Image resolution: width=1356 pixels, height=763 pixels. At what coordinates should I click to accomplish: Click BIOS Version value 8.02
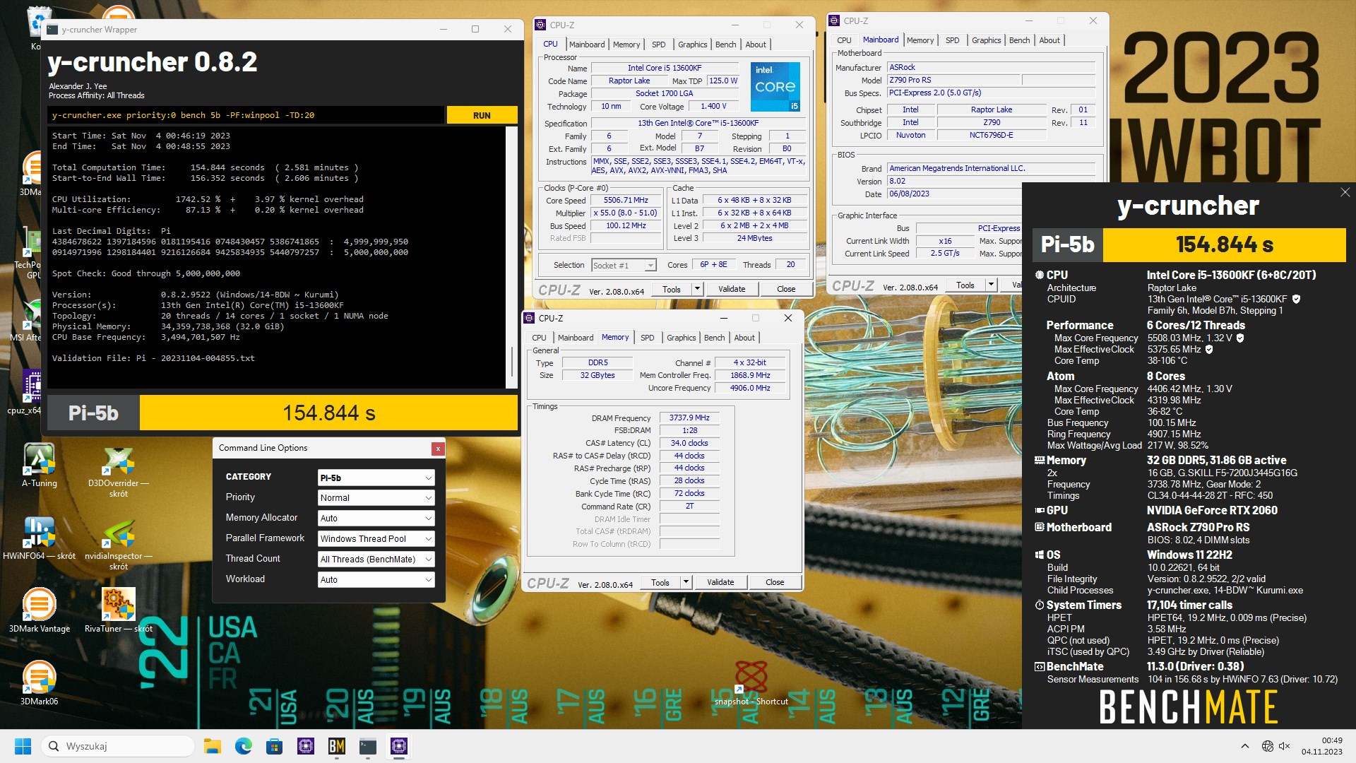pos(991,182)
